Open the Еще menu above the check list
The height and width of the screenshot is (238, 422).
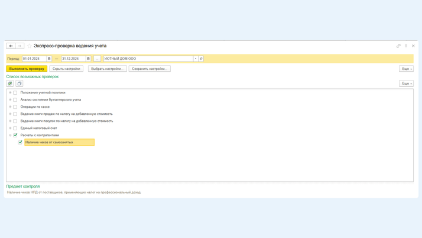click(x=406, y=83)
